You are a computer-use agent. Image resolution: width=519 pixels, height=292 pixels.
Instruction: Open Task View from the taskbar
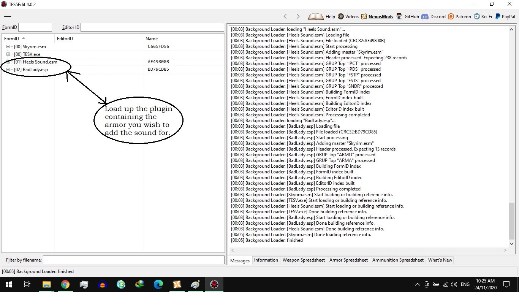click(27, 284)
